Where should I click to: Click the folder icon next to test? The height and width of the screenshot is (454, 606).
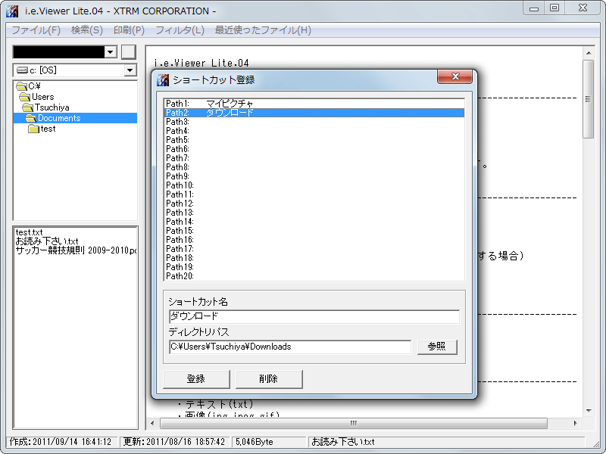(x=33, y=129)
